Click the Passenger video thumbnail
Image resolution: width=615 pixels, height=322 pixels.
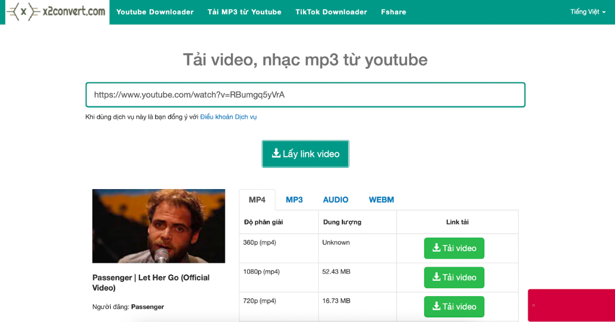click(x=158, y=226)
